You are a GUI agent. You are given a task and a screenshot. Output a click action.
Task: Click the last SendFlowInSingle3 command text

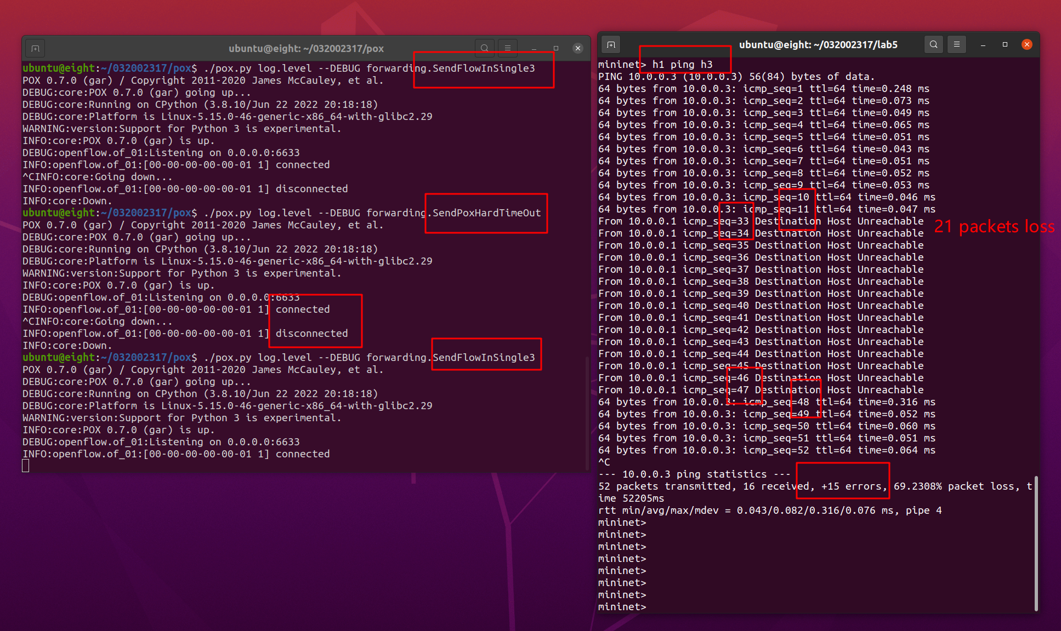coord(483,358)
